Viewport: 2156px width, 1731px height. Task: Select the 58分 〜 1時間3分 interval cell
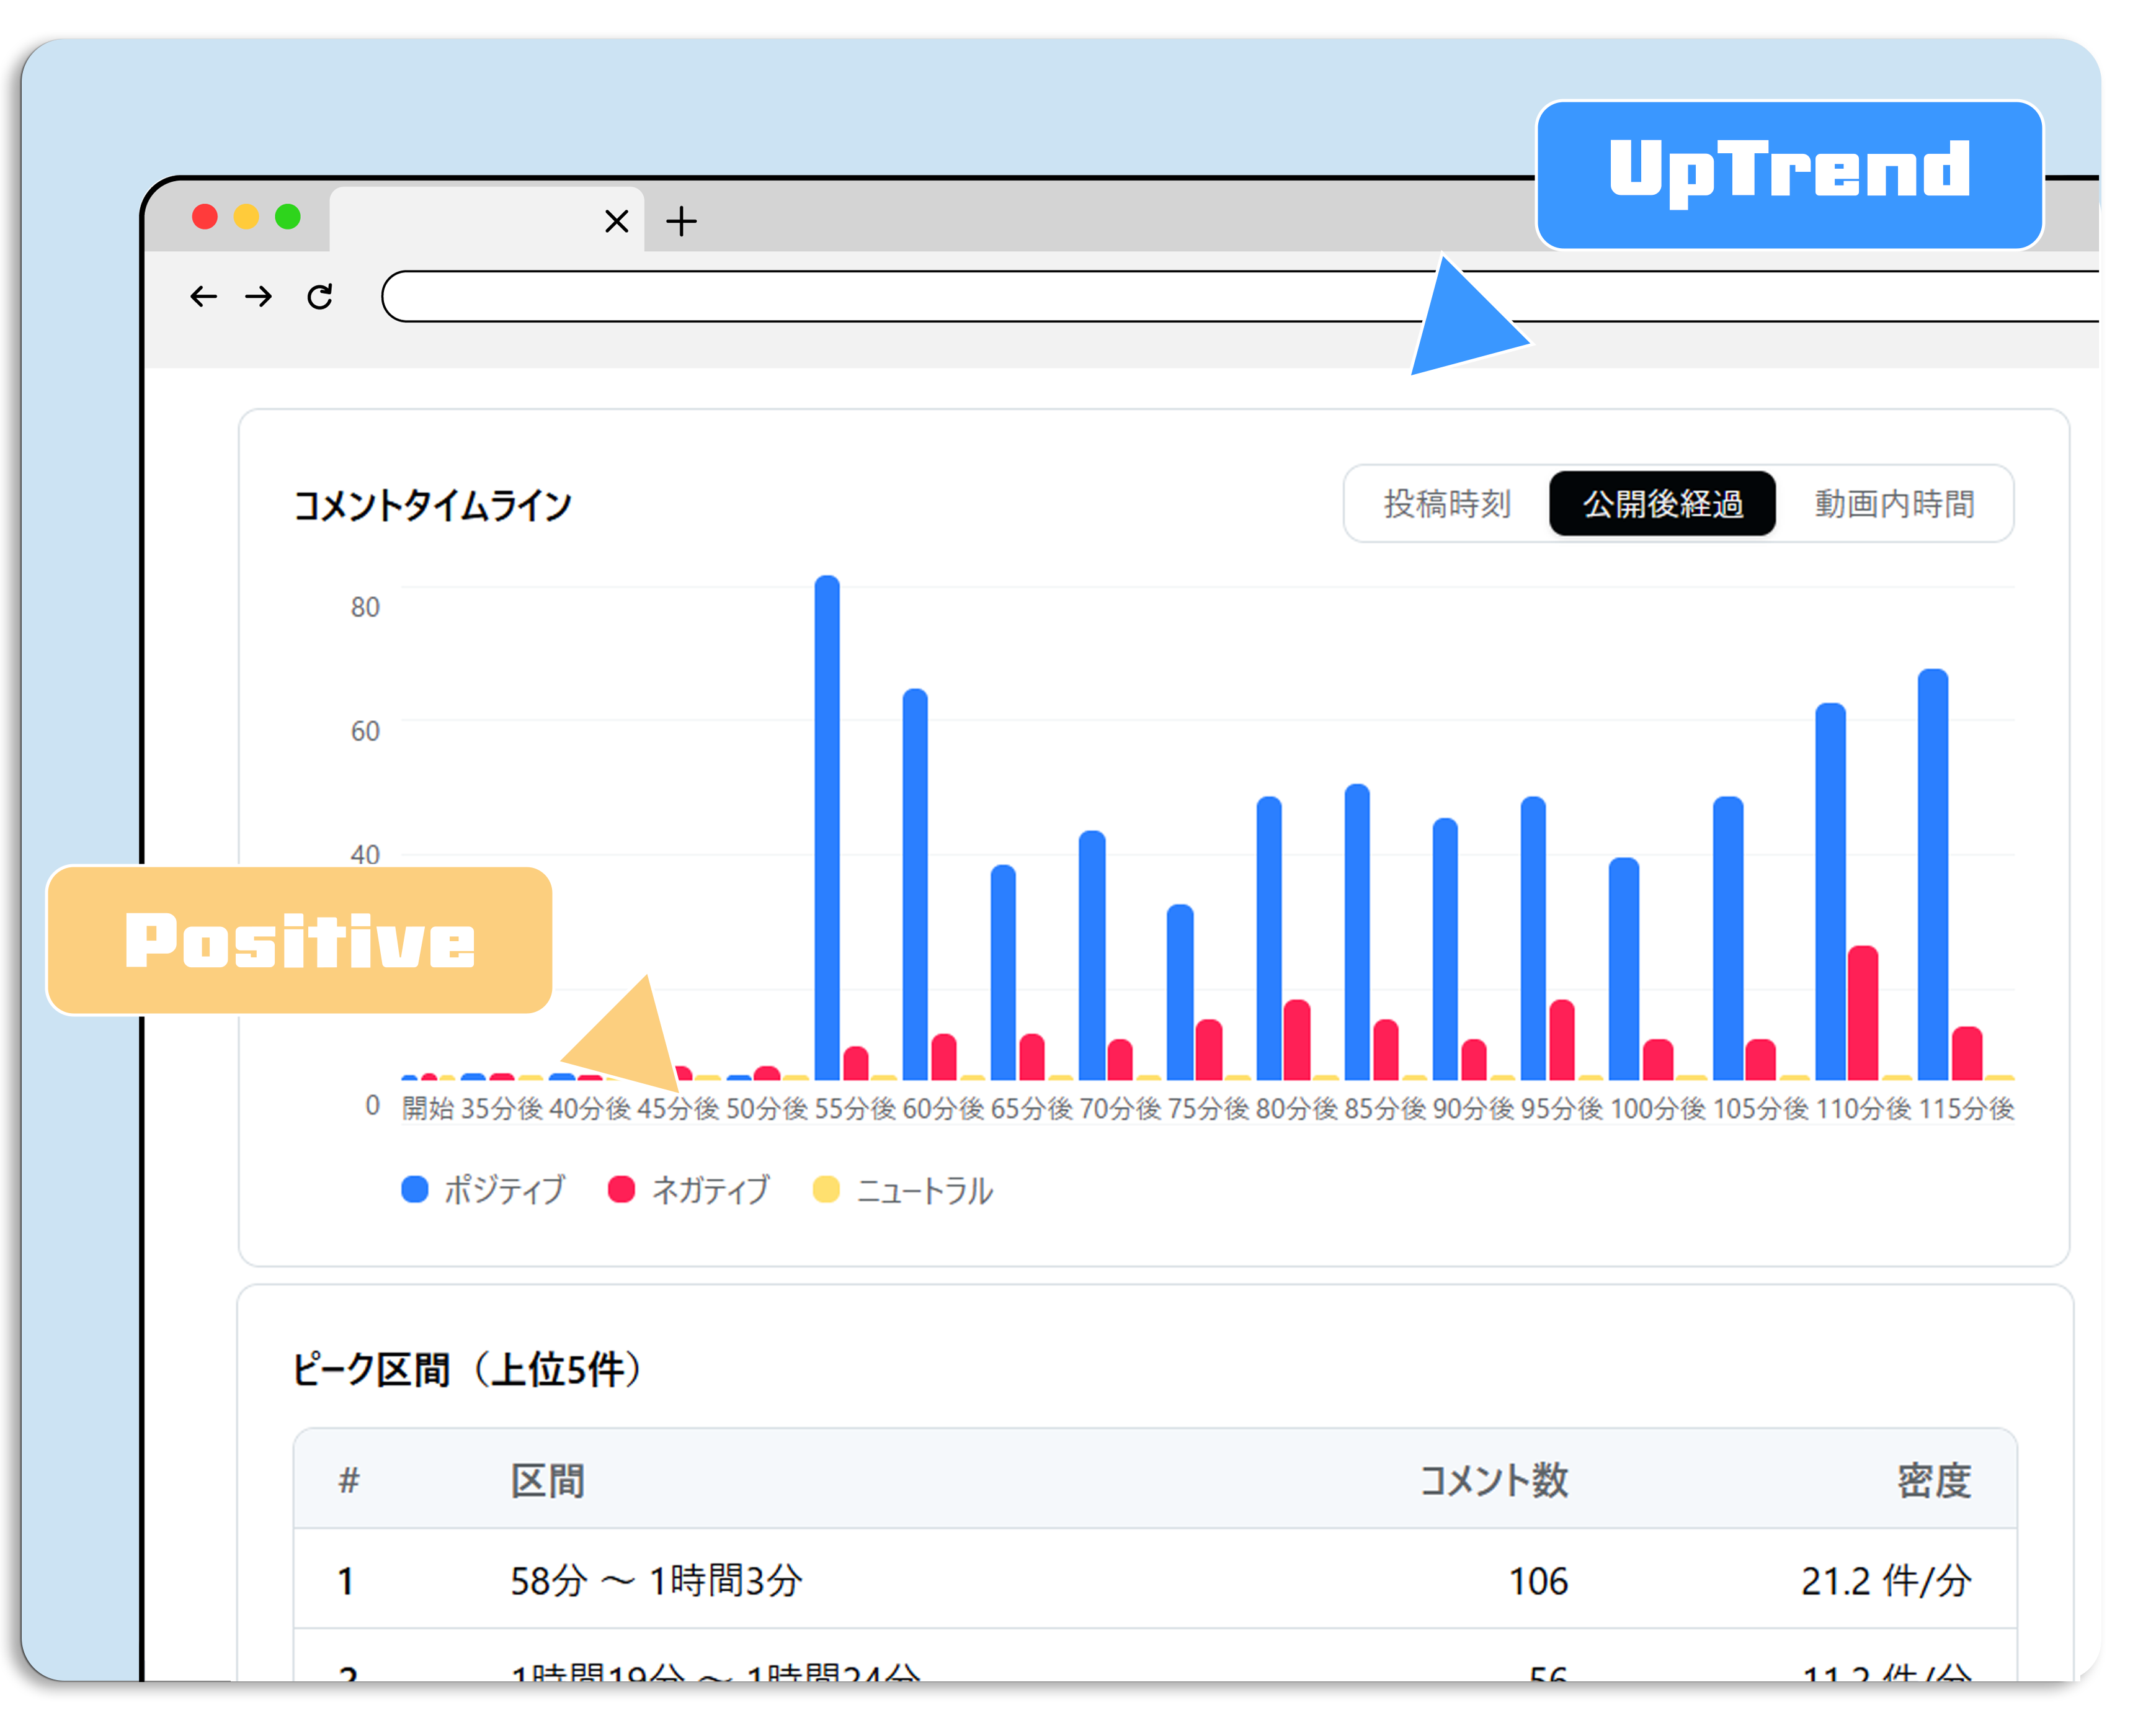(656, 1581)
